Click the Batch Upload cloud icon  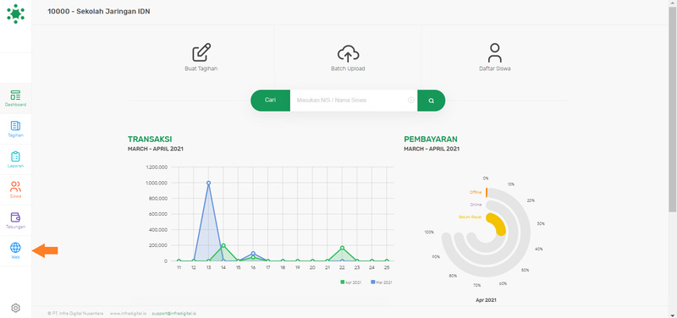point(348,53)
